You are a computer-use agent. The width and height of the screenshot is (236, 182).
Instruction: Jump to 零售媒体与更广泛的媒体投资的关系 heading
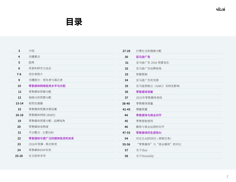pos(51,138)
